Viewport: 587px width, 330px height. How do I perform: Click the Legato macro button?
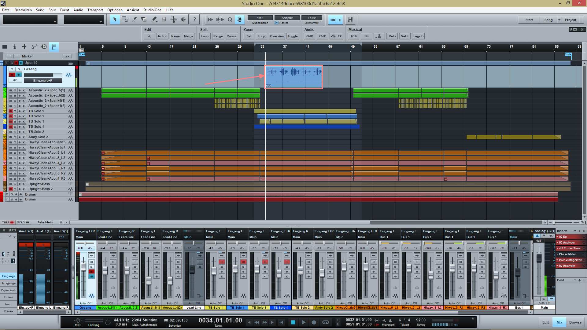418,36
